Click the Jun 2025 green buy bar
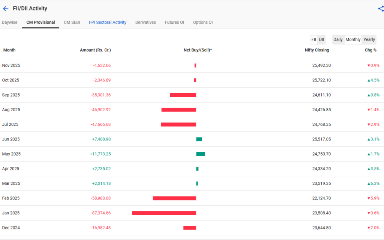The height and width of the screenshot is (240, 384). (199, 139)
